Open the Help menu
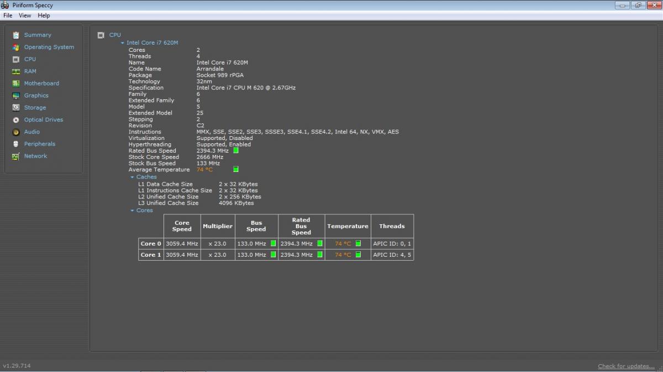Image resolution: width=663 pixels, height=372 pixels. pyautogui.click(x=44, y=15)
